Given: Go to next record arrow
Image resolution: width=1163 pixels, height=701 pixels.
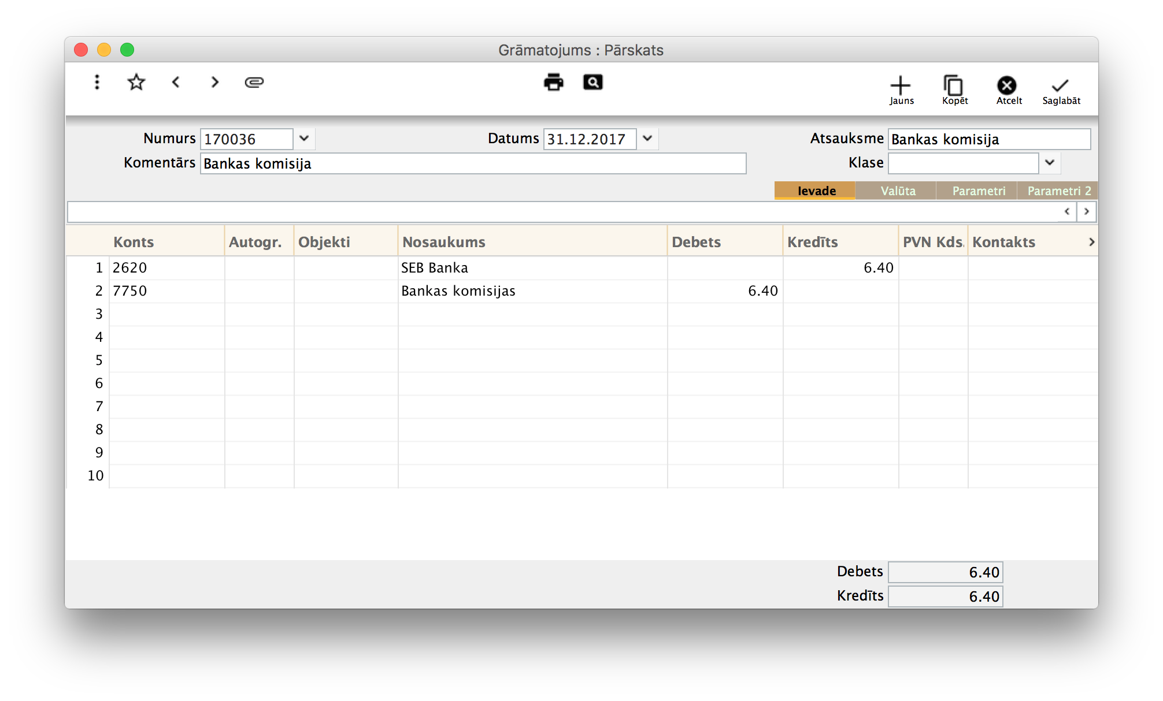Looking at the screenshot, I should pos(215,83).
